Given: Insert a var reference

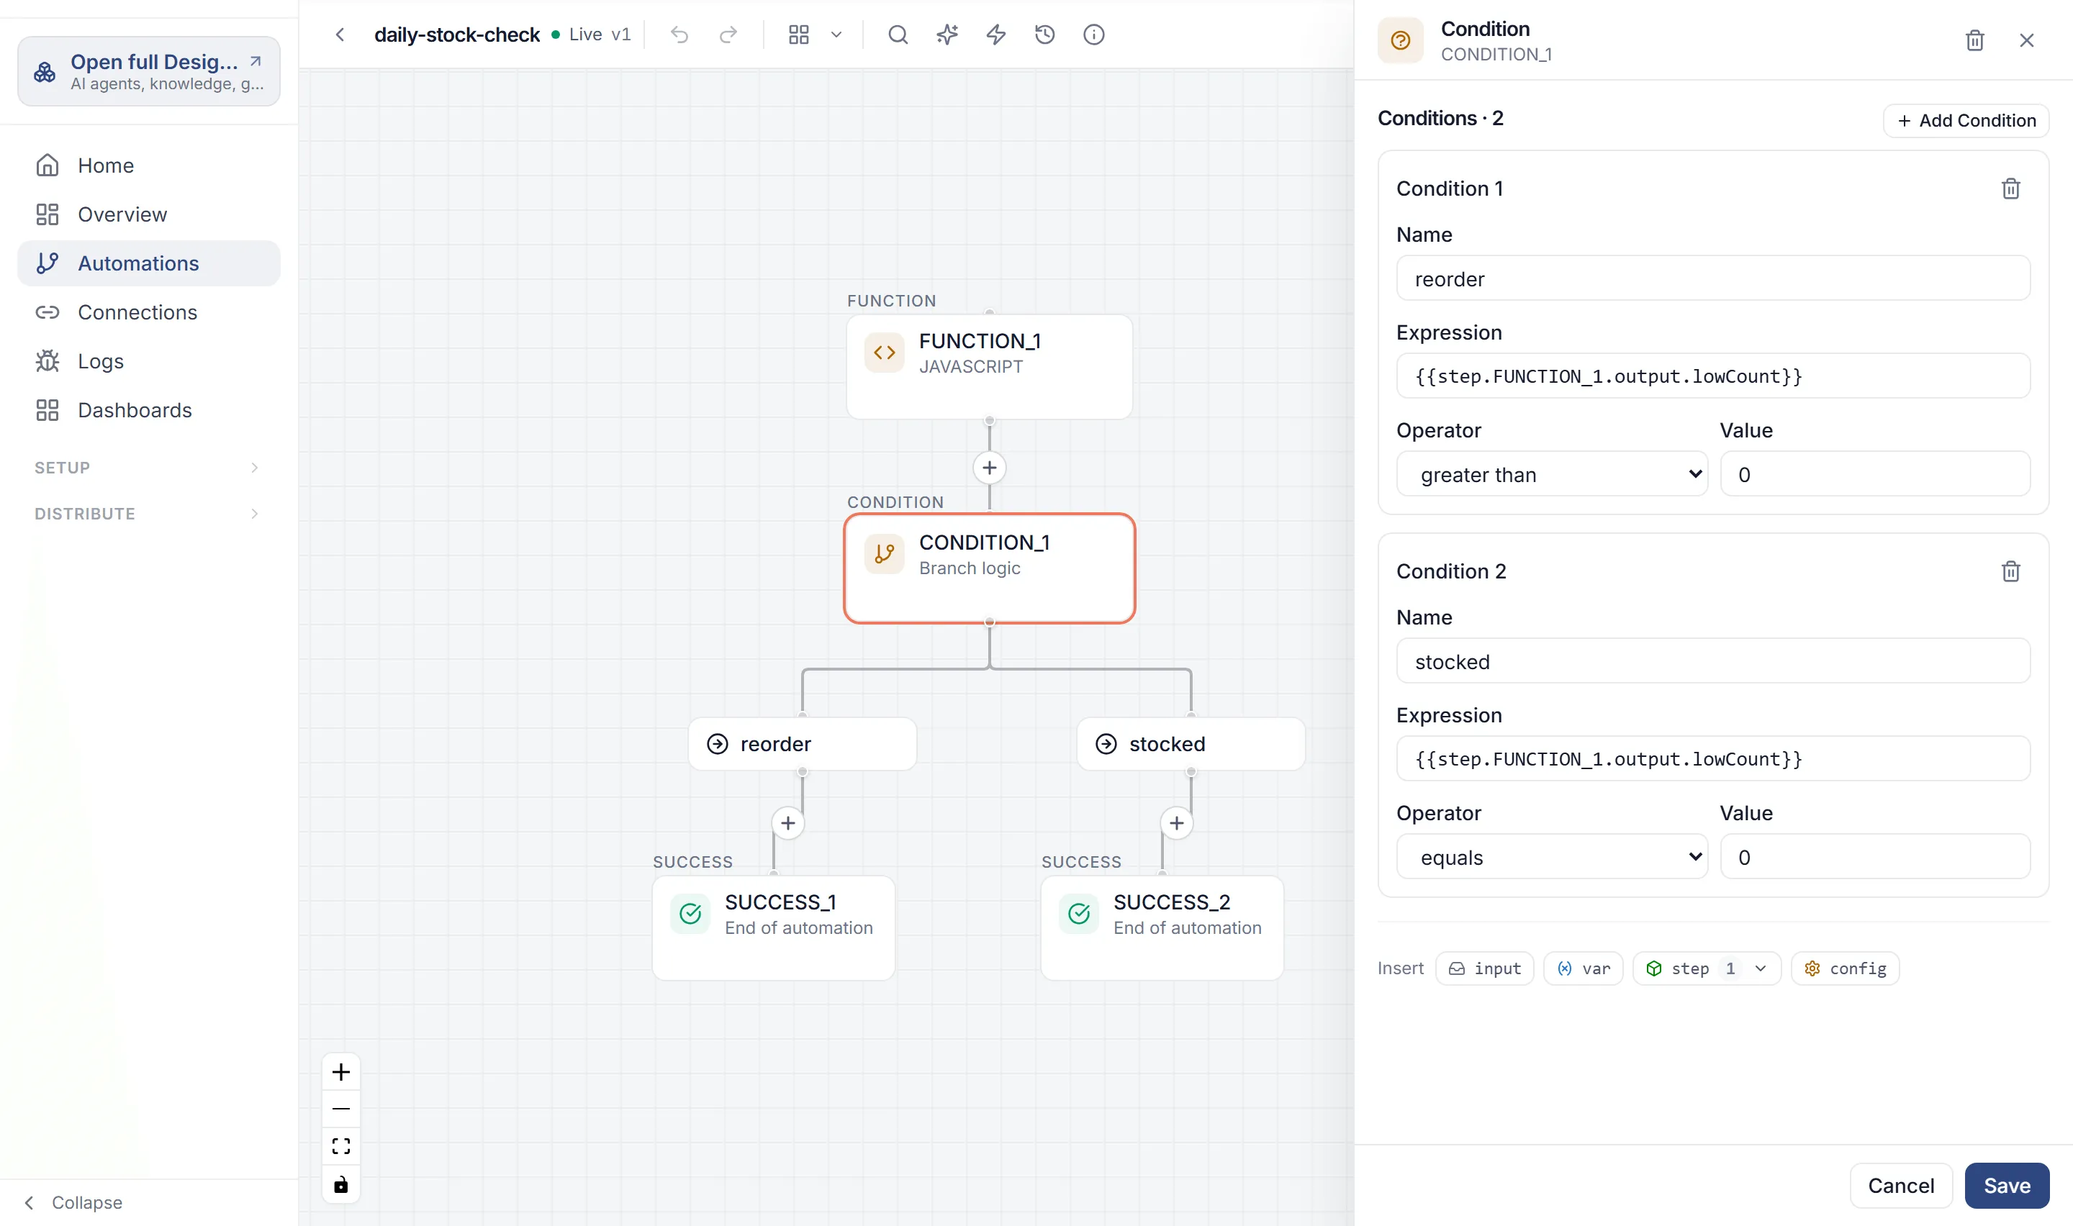Looking at the screenshot, I should 1583,968.
